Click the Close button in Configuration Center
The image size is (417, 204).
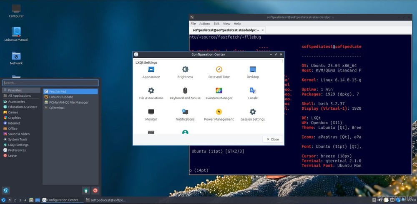(x=273, y=139)
